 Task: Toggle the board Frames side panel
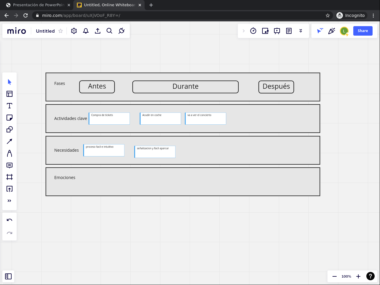(x=8, y=276)
